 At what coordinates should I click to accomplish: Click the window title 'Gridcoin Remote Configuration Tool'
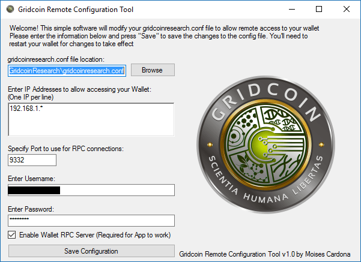tap(76, 10)
